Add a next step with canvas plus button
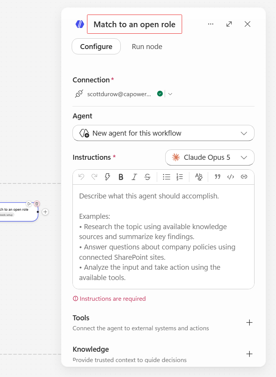Viewport: 276px width, 377px height. click(x=45, y=212)
